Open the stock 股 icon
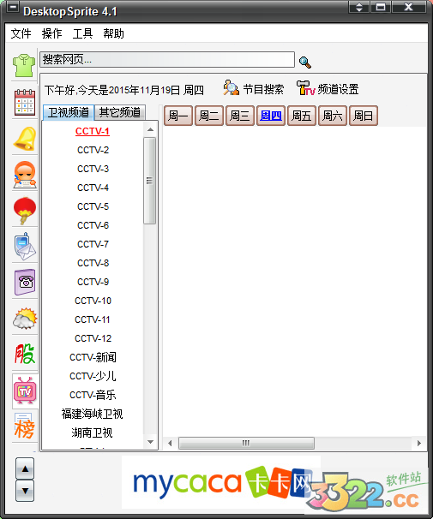 25,354
